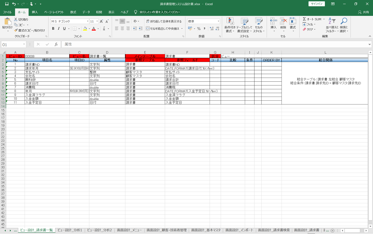Click the Format Painter (書式のコピー/貼り付け) icon
The image size is (373, 234).
pyautogui.click(x=16, y=30)
